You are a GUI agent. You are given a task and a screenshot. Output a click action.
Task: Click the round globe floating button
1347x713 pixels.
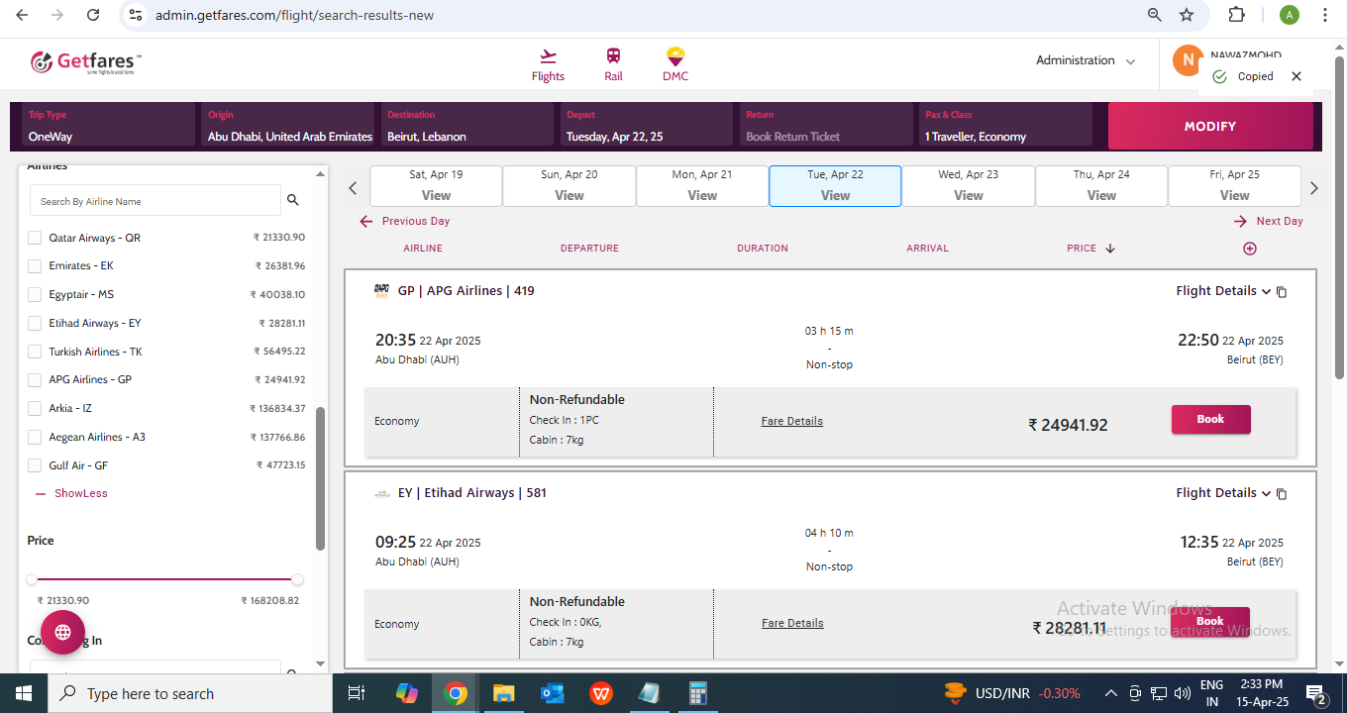point(62,632)
